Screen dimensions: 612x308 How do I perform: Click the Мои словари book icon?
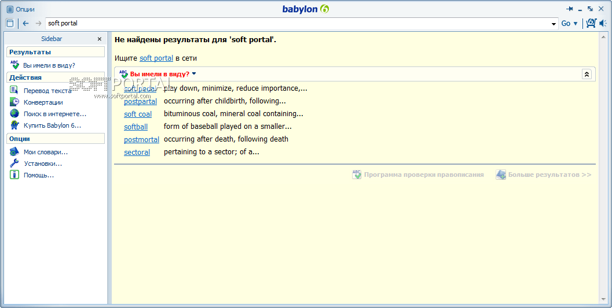[x=14, y=151]
